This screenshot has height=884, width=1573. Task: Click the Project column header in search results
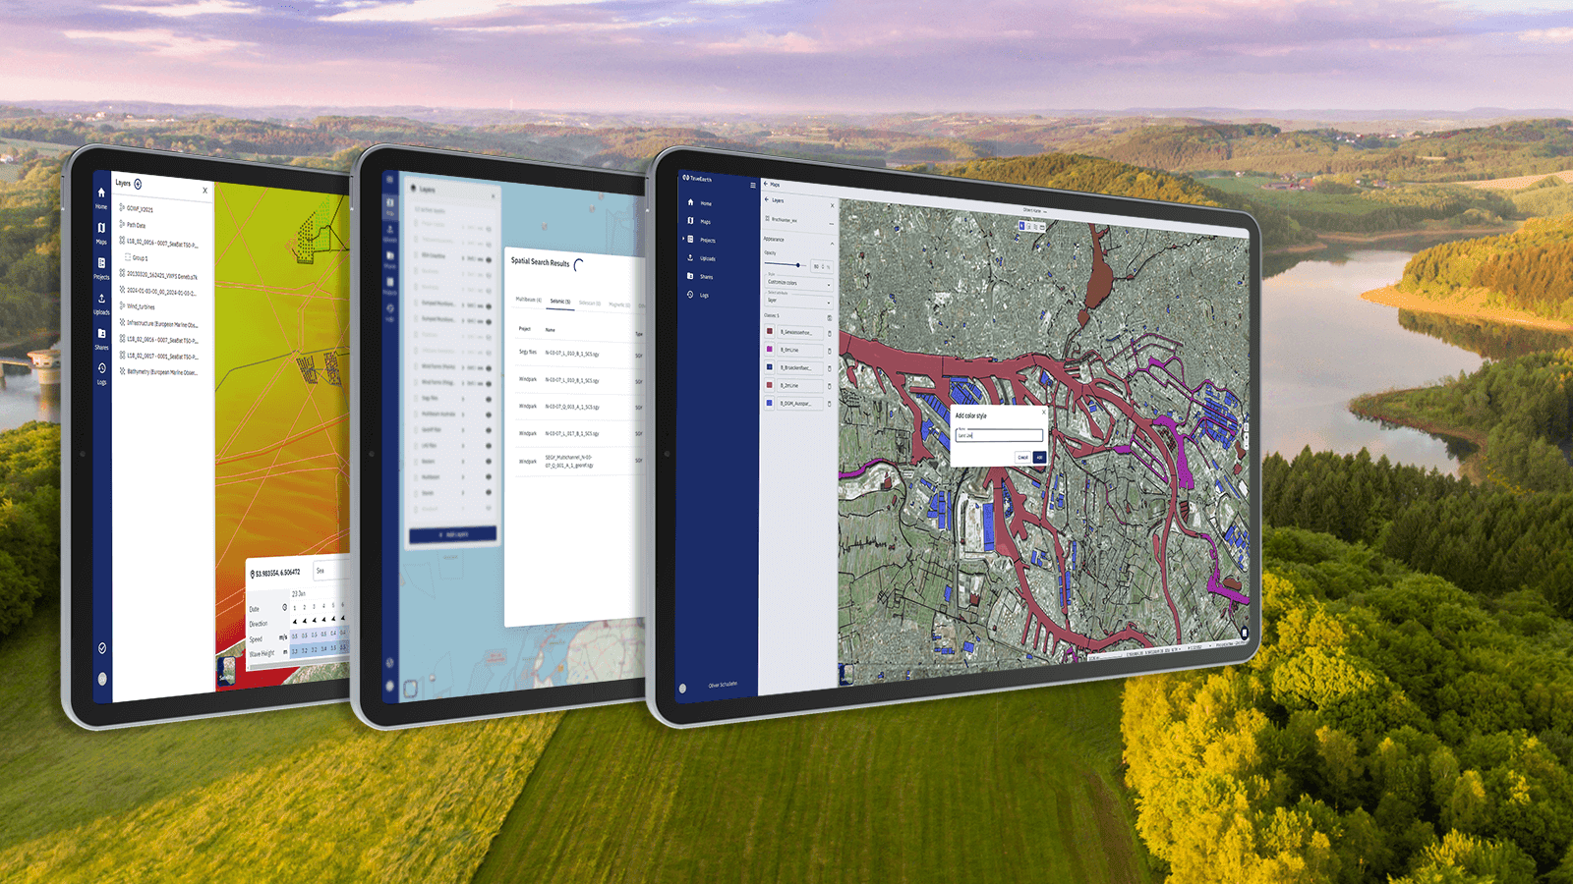coord(525,329)
